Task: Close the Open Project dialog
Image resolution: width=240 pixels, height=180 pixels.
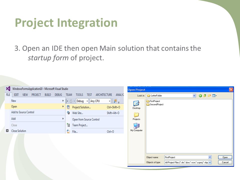Action: click(231, 89)
